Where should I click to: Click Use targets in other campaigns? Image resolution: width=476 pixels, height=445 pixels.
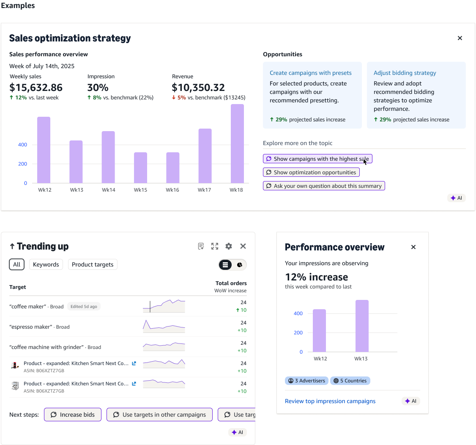[159, 415]
